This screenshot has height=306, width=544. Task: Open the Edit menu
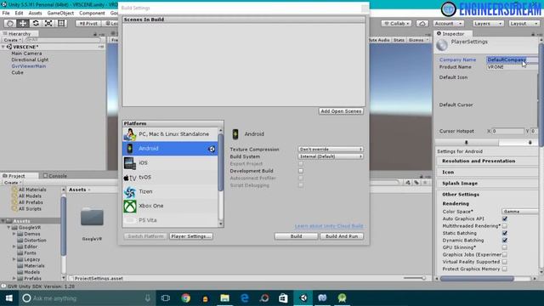(x=19, y=14)
